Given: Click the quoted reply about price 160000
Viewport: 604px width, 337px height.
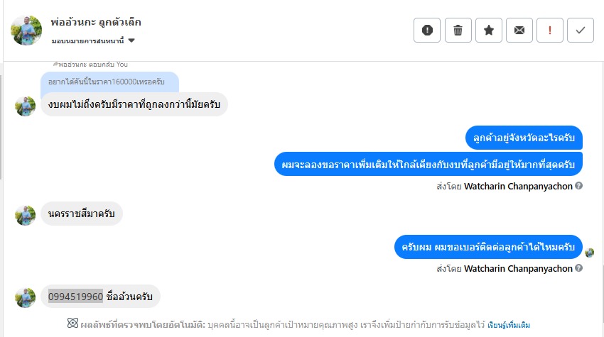Looking at the screenshot, I should (x=109, y=82).
